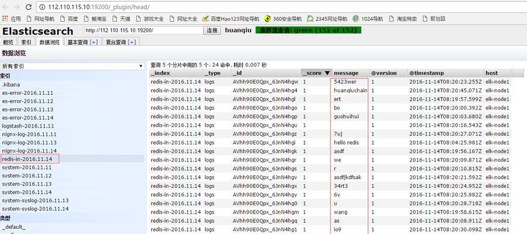The height and width of the screenshot is (234, 527).
Task: Sort by the _score column arrow
Action: point(327,73)
